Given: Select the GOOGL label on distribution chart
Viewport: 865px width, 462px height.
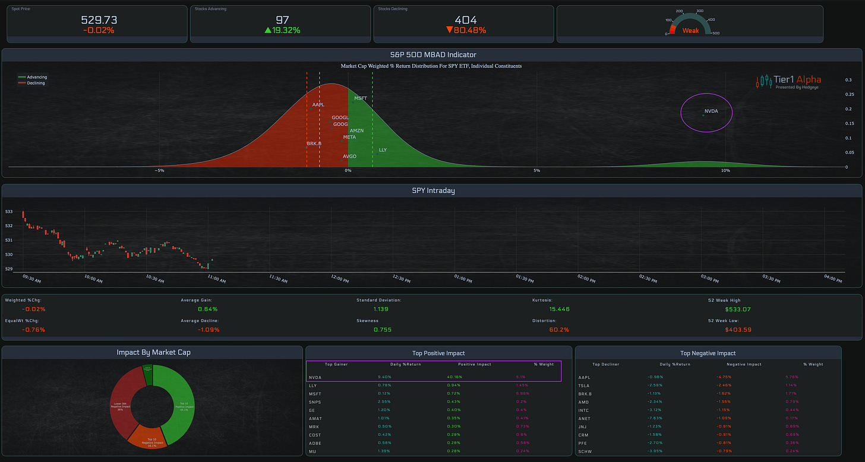Looking at the screenshot, I should pyautogui.click(x=340, y=117).
